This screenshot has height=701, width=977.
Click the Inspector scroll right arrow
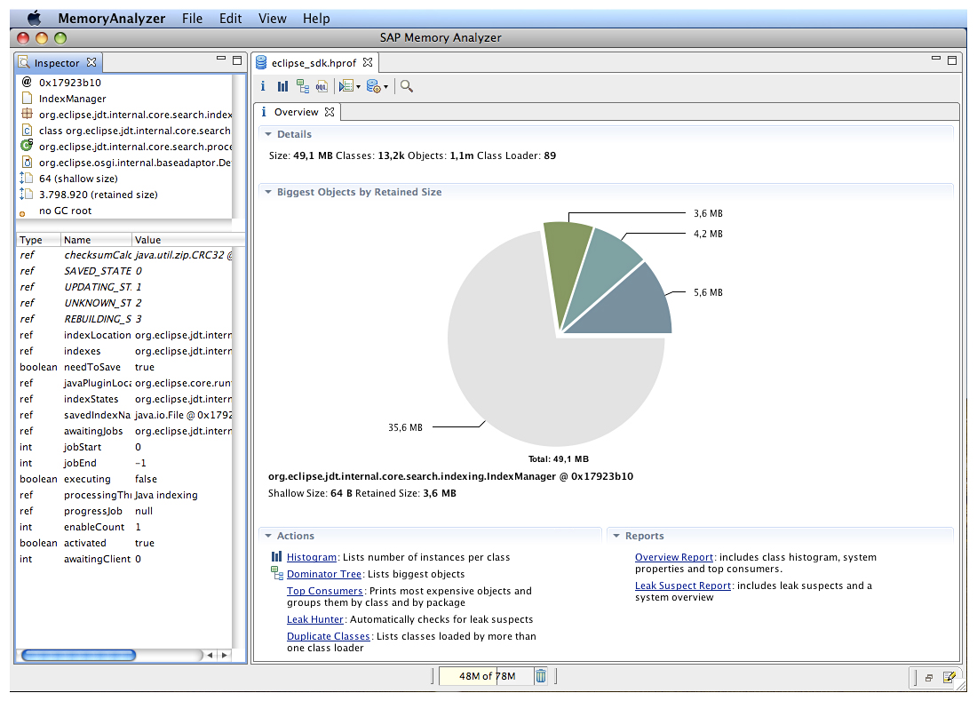click(225, 655)
